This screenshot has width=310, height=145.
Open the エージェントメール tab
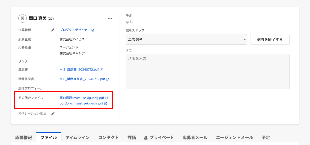pos(234,137)
